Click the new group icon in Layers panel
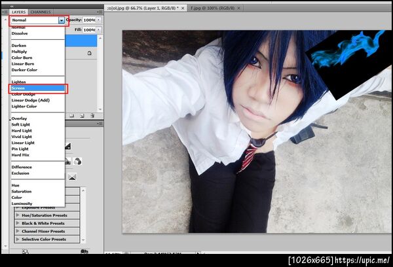 point(72,116)
